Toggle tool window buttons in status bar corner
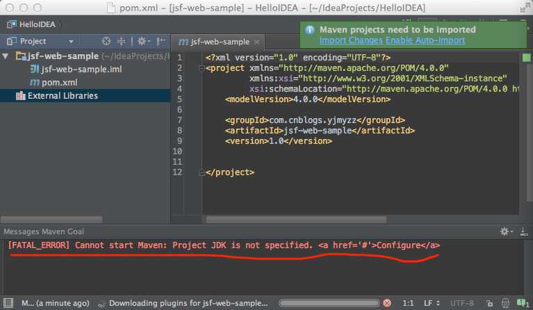This screenshot has height=310, width=533. point(8,302)
